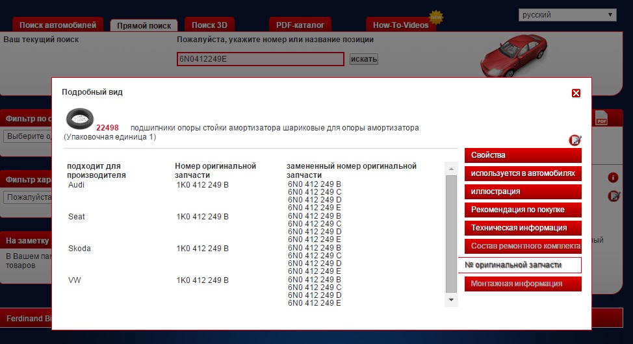
Task: Click the На заметку panel header
Action: (27, 240)
